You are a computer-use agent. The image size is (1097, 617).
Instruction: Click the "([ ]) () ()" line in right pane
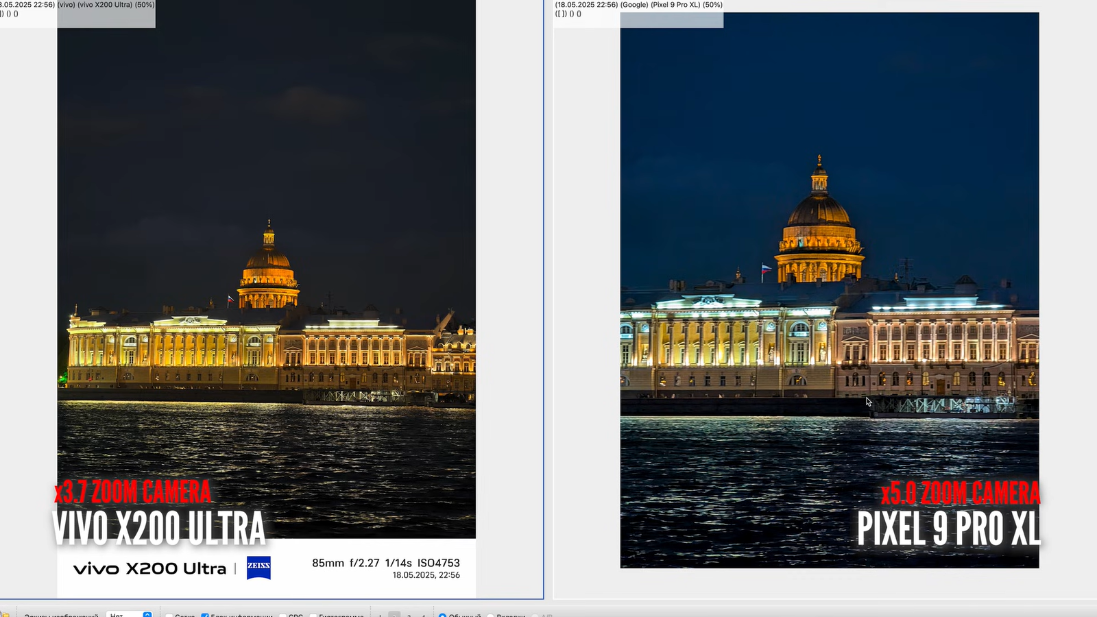pyautogui.click(x=568, y=14)
